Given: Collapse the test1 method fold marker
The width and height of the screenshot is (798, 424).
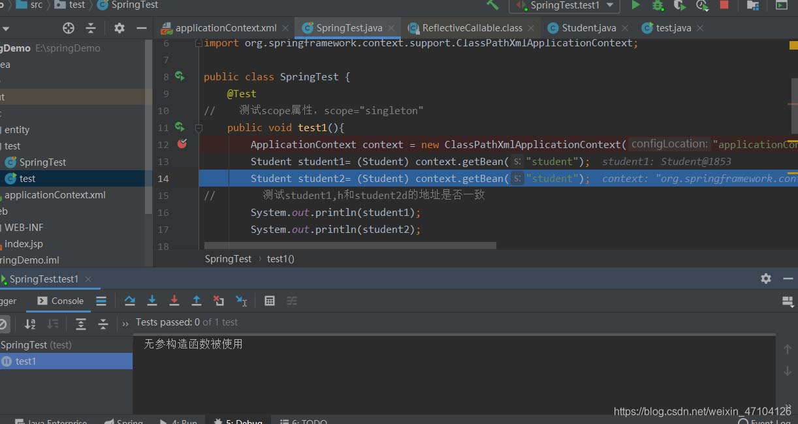Looking at the screenshot, I should 199,128.
